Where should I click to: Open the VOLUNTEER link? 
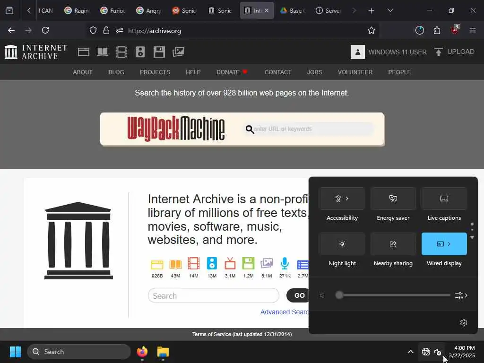(x=355, y=72)
